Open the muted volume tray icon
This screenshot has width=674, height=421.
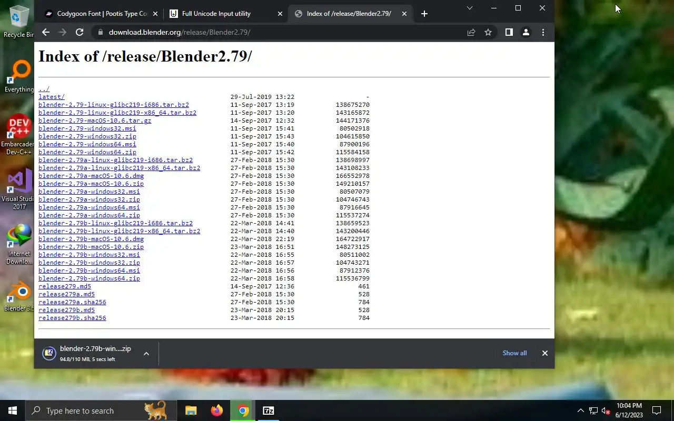click(x=606, y=410)
